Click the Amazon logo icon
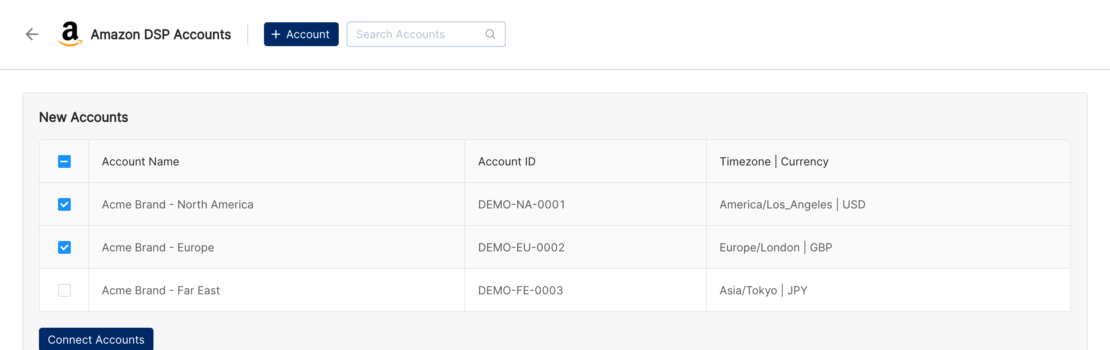 click(70, 34)
